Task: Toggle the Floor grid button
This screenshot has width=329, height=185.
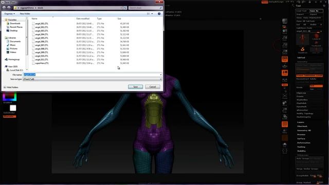Action: (284, 66)
